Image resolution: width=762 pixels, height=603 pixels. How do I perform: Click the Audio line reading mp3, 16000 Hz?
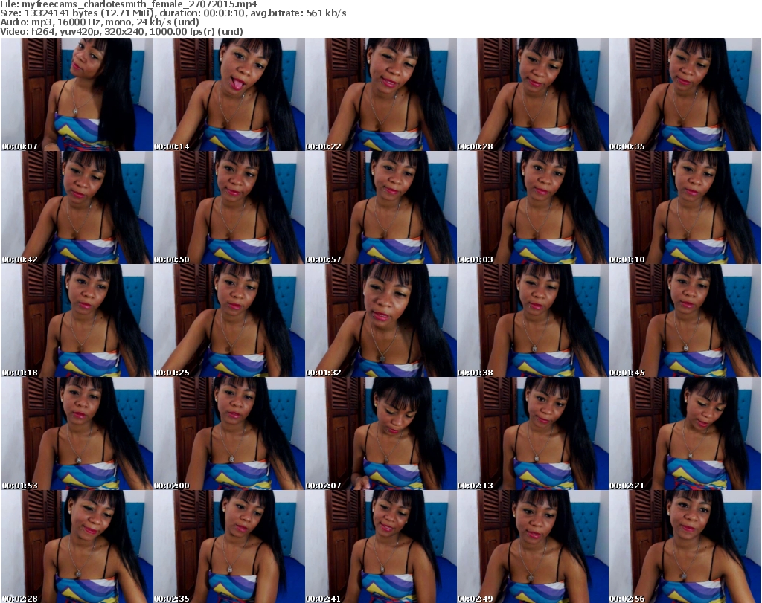(x=100, y=22)
